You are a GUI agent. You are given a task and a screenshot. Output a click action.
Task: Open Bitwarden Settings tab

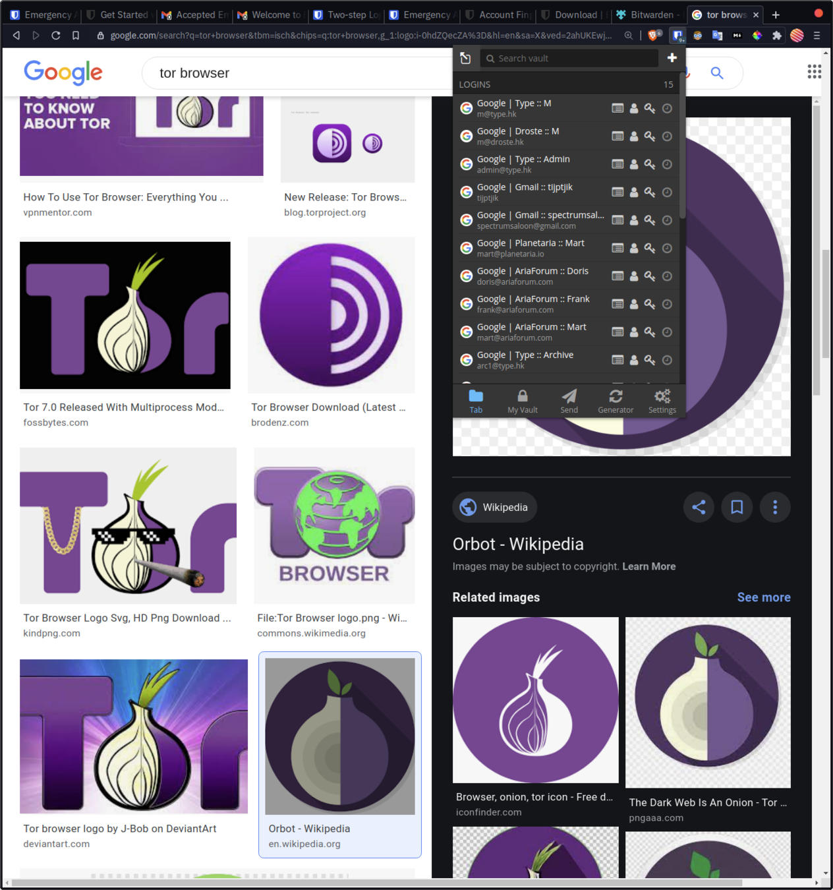pyautogui.click(x=662, y=401)
